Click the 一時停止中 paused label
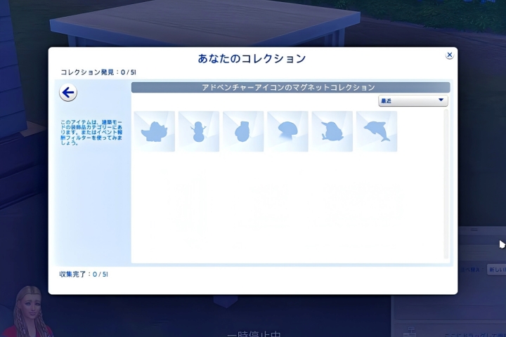This screenshot has height=337, width=506. [254, 334]
